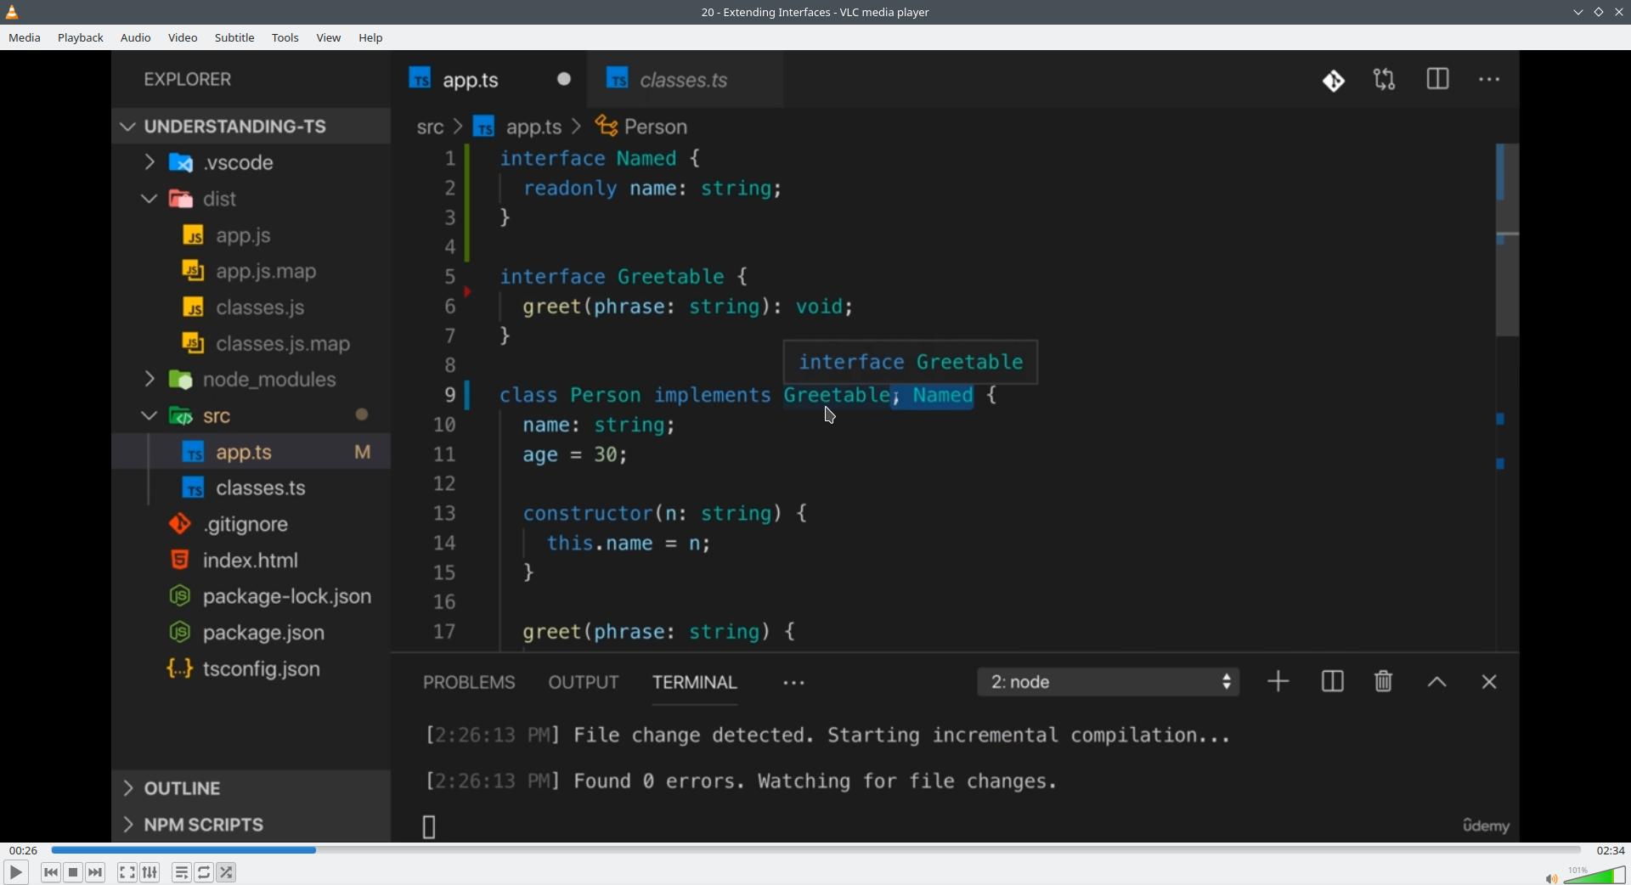Select the TERMINAL panel tab
The width and height of the screenshot is (1631, 885).
click(695, 683)
